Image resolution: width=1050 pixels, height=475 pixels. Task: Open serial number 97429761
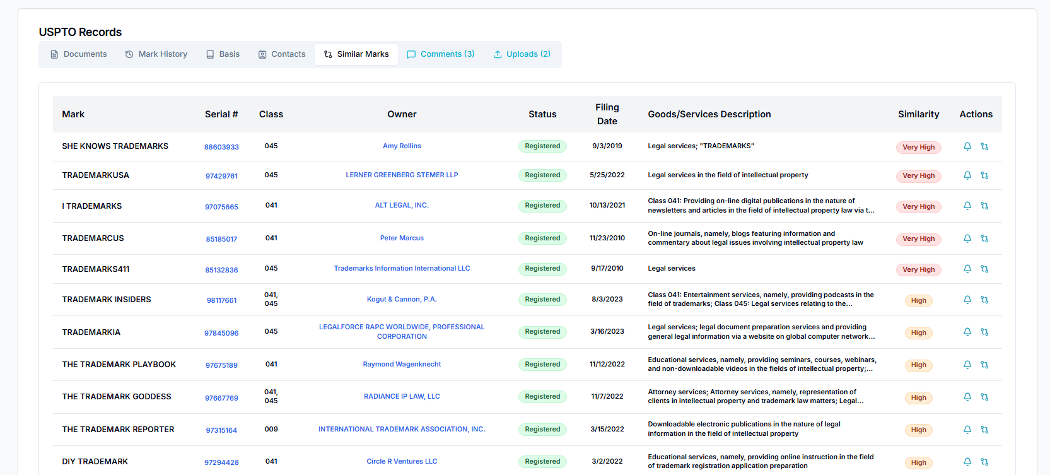click(x=221, y=176)
